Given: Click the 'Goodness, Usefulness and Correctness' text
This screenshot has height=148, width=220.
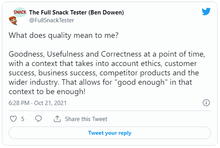Looking at the screenshot, I should pyautogui.click(x=75, y=54).
